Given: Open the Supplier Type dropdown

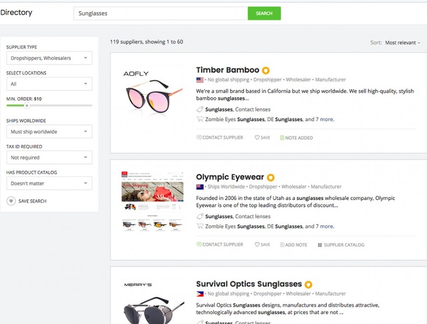Looking at the screenshot, I should [49, 58].
